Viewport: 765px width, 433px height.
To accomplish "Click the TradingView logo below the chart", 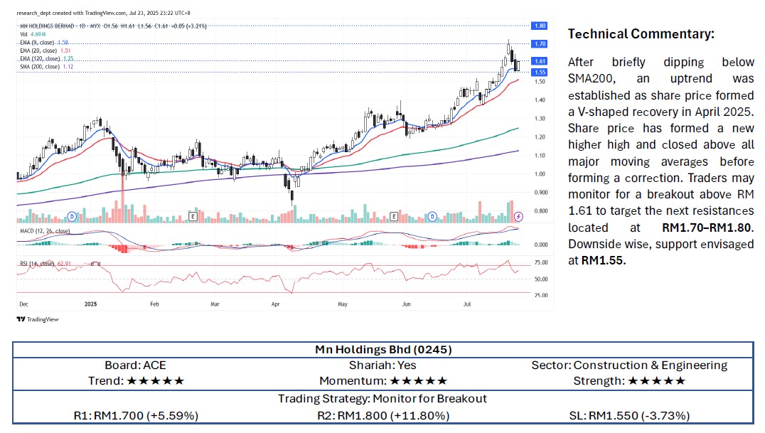I will coord(38,319).
